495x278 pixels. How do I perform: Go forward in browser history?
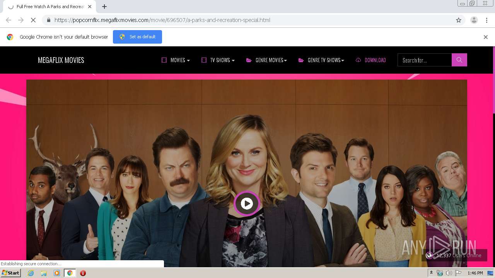coord(21,20)
